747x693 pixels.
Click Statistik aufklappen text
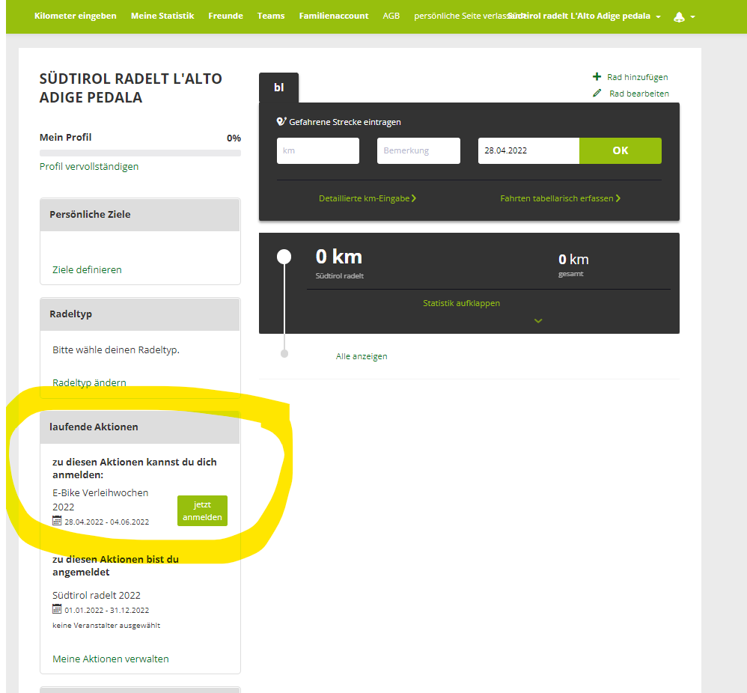[462, 303]
